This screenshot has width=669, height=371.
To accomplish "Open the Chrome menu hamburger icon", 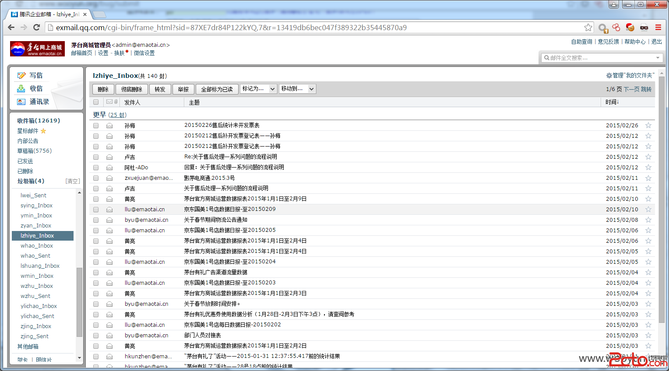I will (658, 27).
